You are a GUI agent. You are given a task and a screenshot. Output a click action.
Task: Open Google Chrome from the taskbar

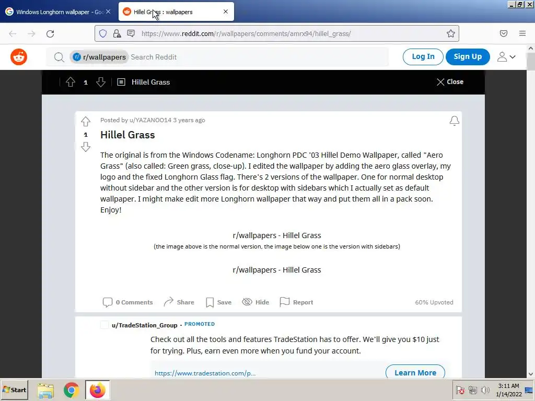pos(71,390)
